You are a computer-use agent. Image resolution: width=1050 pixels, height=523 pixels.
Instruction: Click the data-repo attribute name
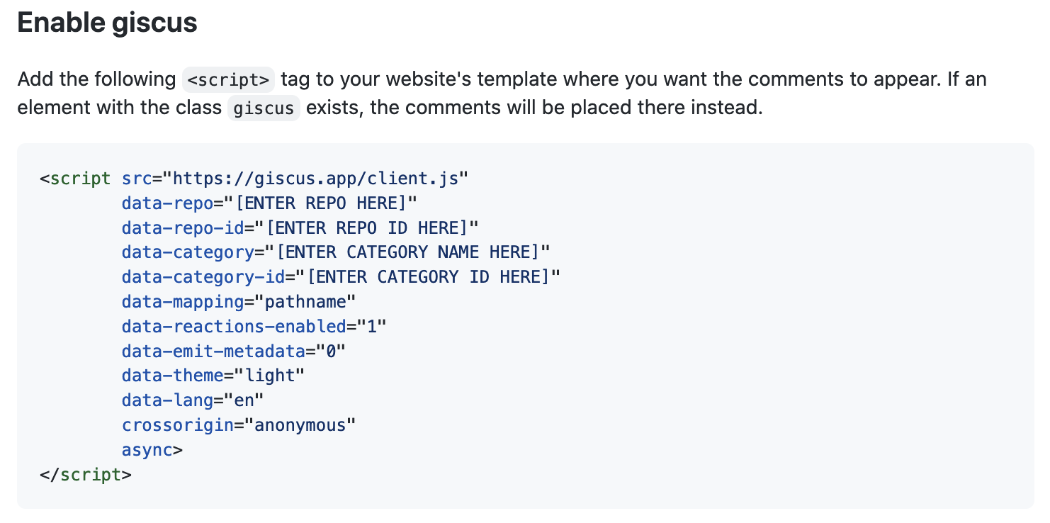click(167, 203)
